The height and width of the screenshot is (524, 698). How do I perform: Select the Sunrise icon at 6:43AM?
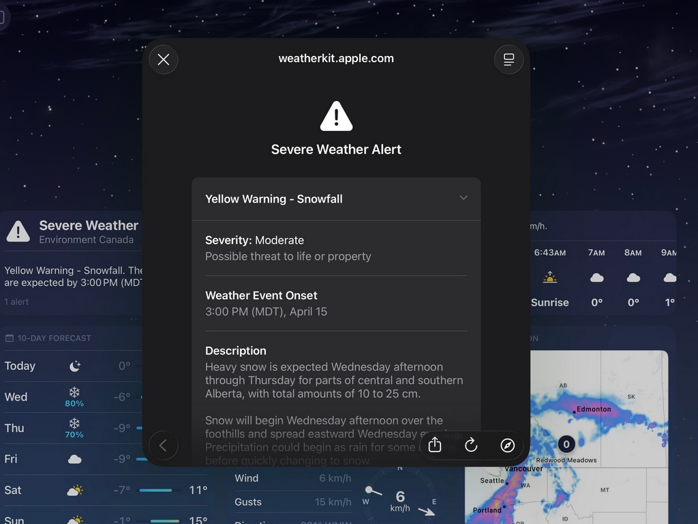(549, 278)
